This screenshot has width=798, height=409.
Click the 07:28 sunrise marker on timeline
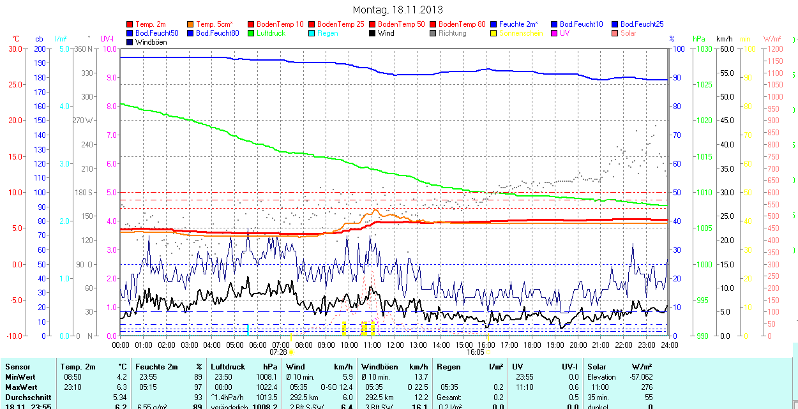pos(279,352)
